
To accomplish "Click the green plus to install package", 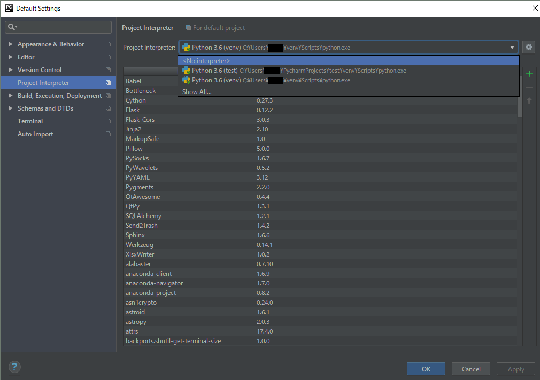I will [529, 74].
